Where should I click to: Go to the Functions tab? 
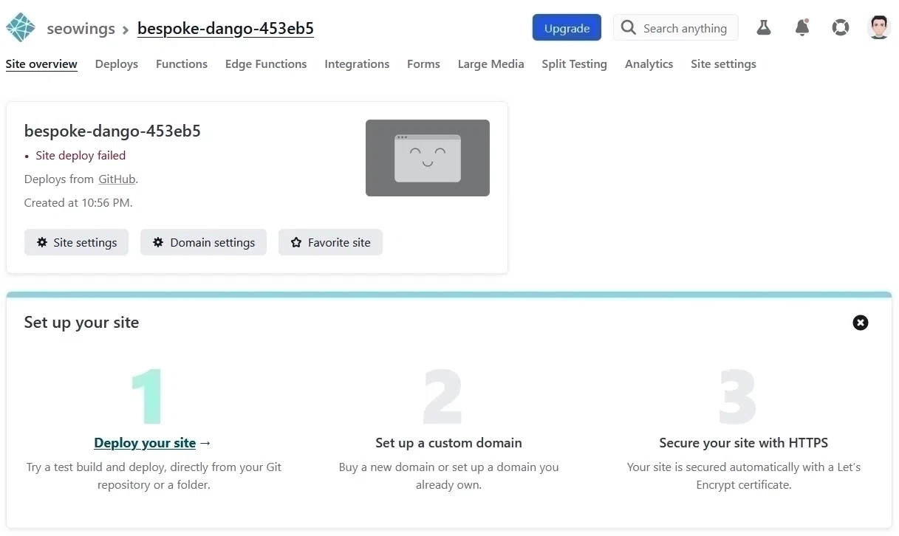(x=182, y=64)
